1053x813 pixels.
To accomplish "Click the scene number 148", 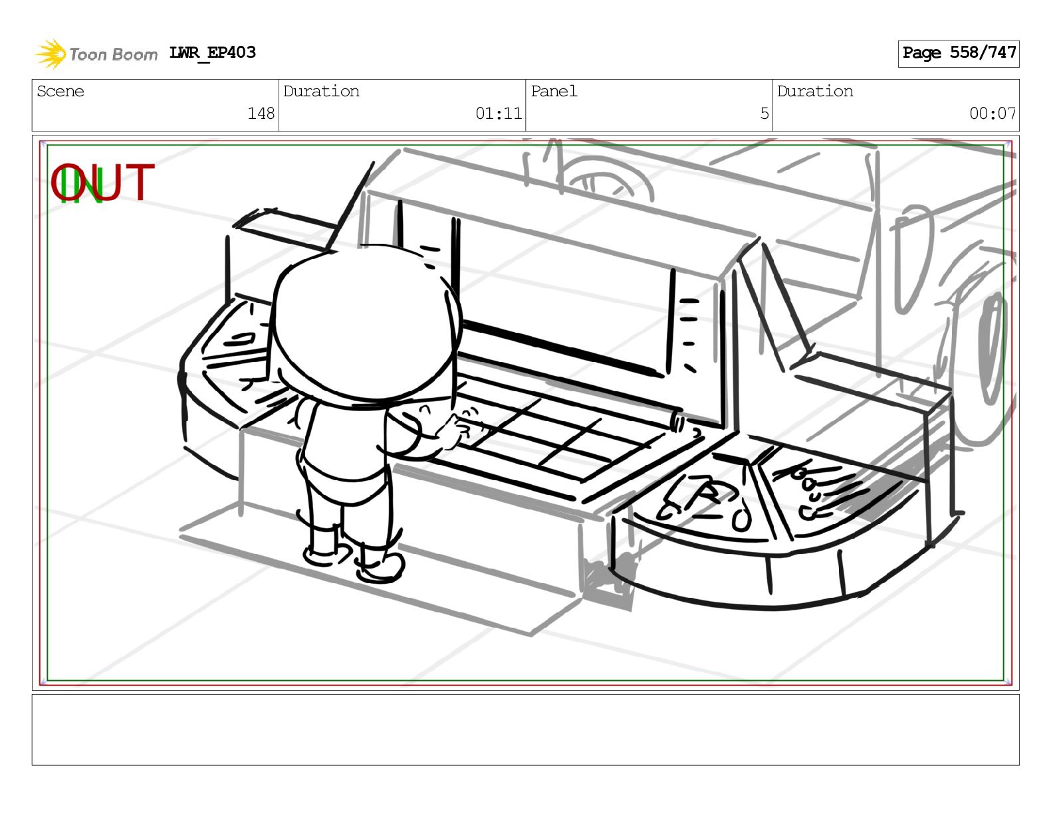I will coord(261,114).
